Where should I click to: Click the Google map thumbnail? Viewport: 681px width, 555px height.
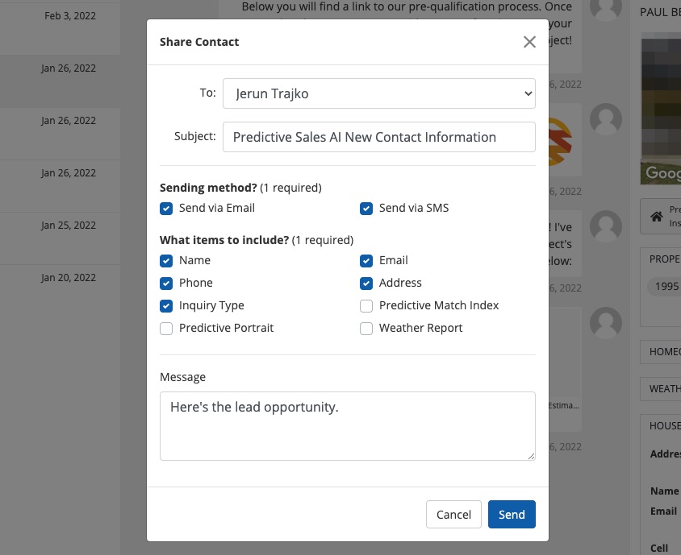coord(661,109)
